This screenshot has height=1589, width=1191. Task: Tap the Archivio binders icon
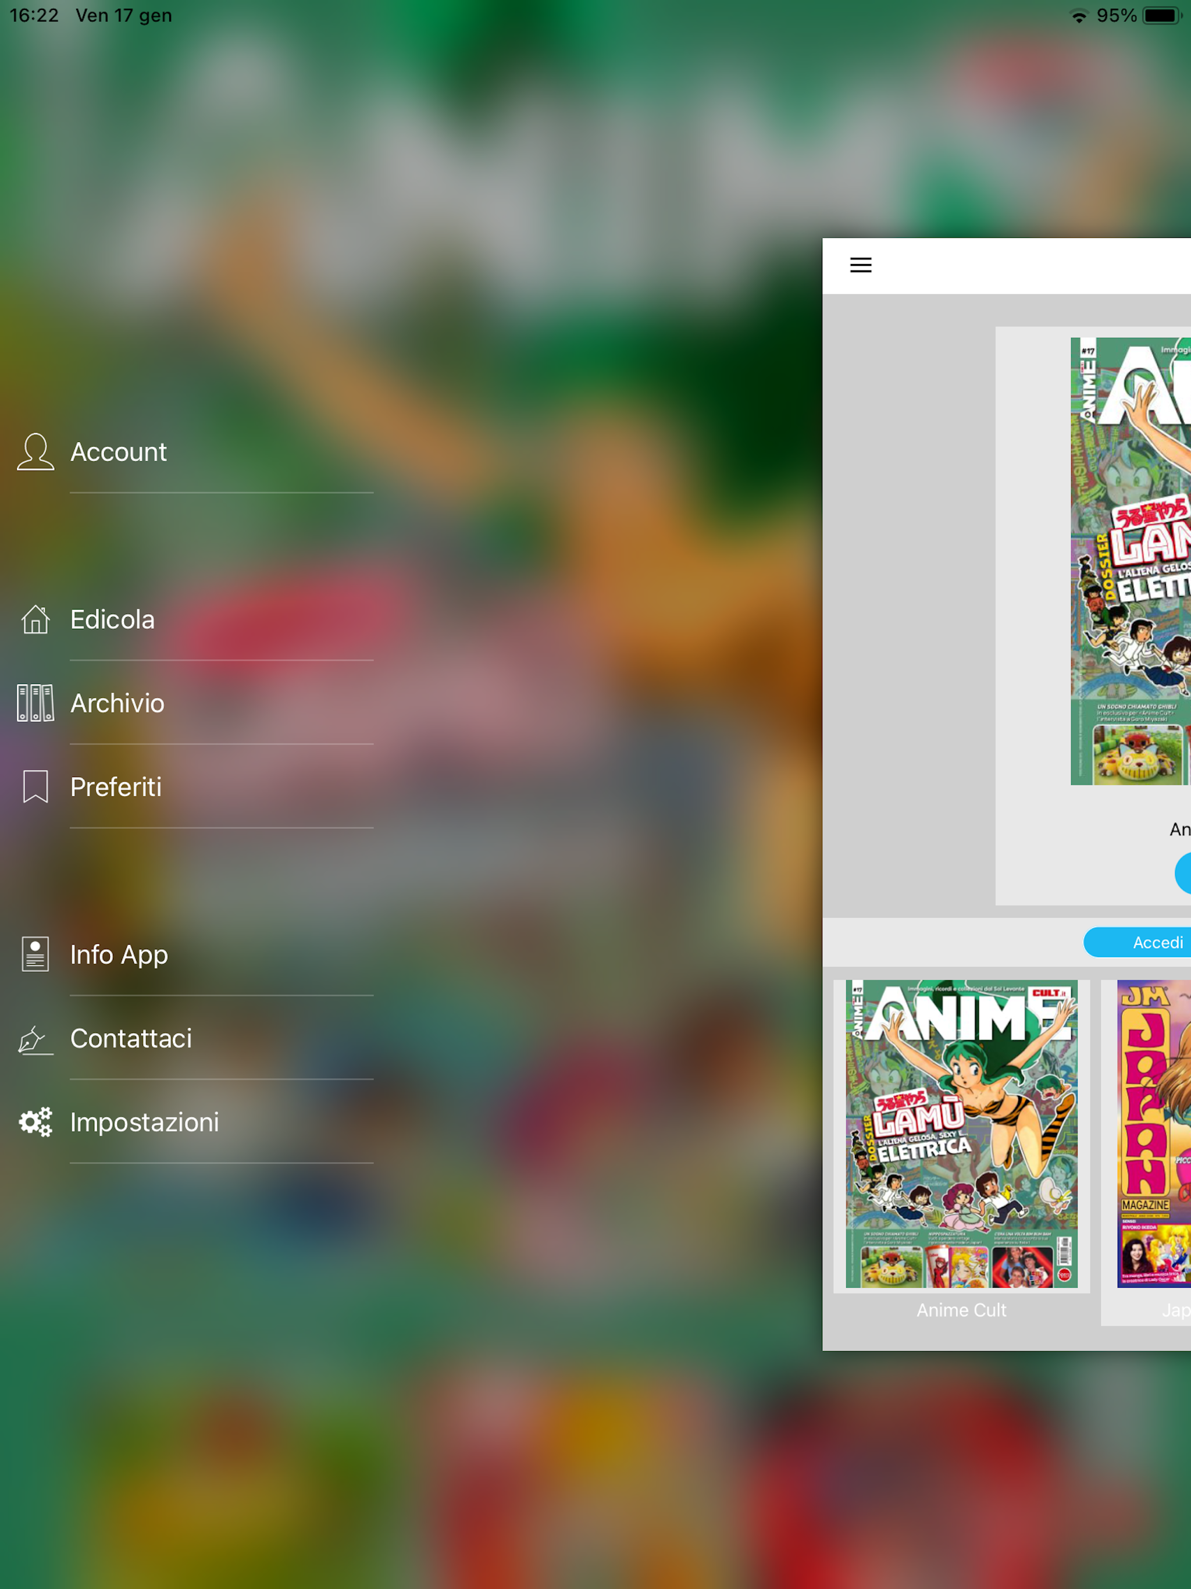point(35,703)
